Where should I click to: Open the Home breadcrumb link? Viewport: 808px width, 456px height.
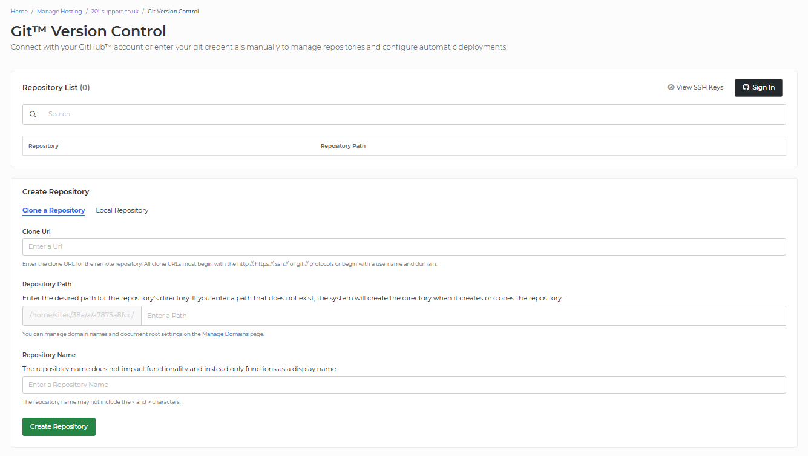(x=19, y=12)
